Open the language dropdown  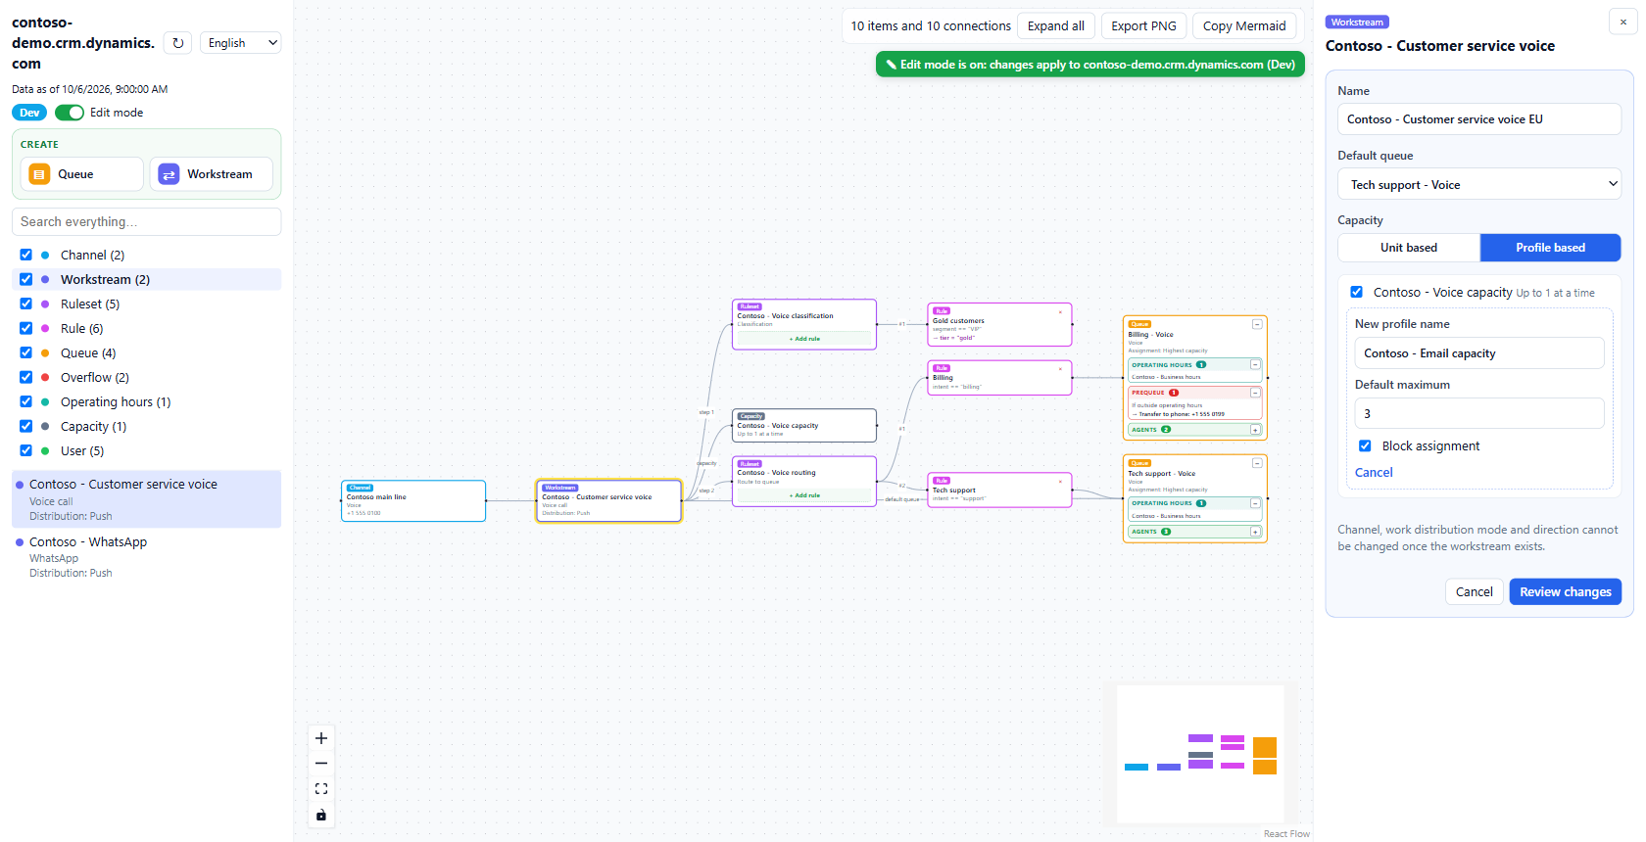[241, 43]
